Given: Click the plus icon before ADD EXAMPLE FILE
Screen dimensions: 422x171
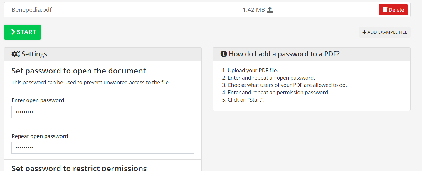Looking at the screenshot, I should [364, 32].
